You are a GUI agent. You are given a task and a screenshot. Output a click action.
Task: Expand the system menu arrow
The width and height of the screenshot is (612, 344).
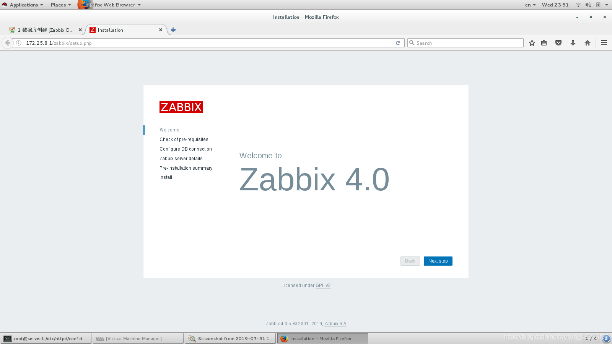click(607, 5)
